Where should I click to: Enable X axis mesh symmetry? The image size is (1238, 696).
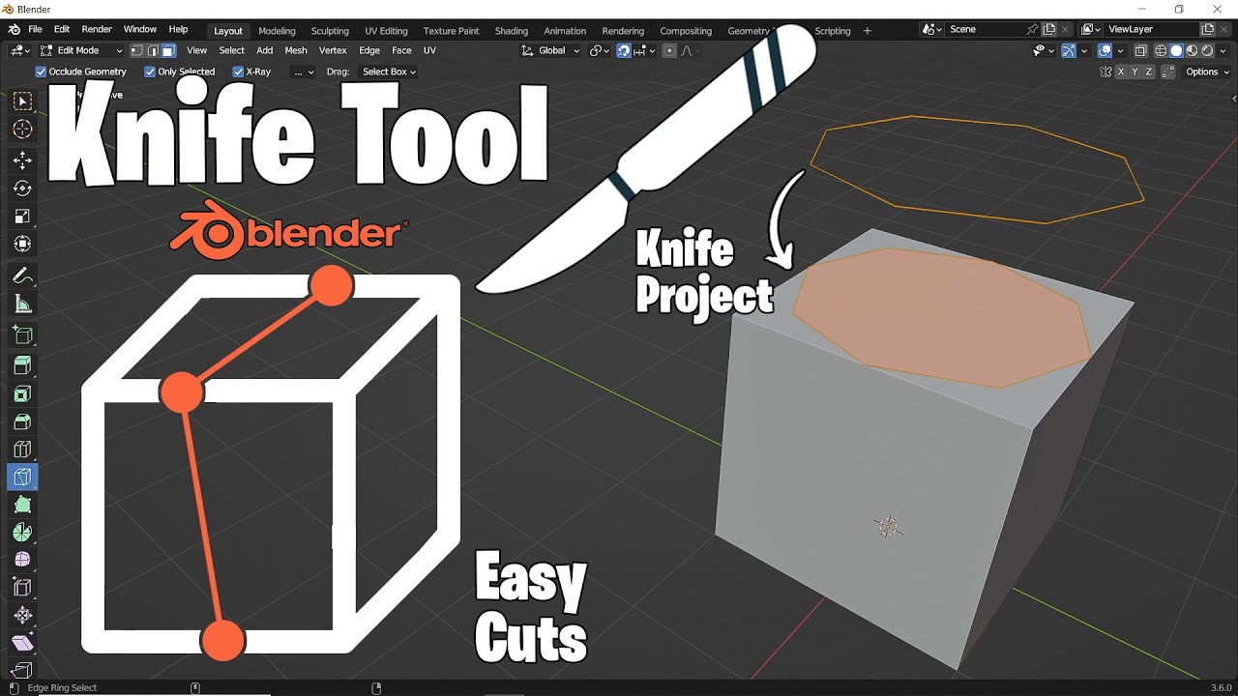1121,72
